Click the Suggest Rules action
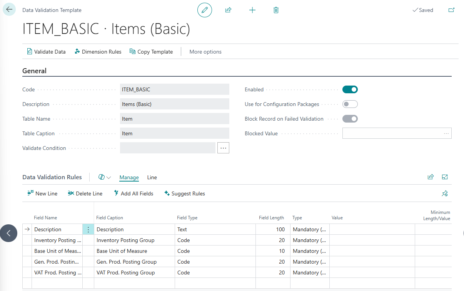464x291 pixels. point(184,193)
